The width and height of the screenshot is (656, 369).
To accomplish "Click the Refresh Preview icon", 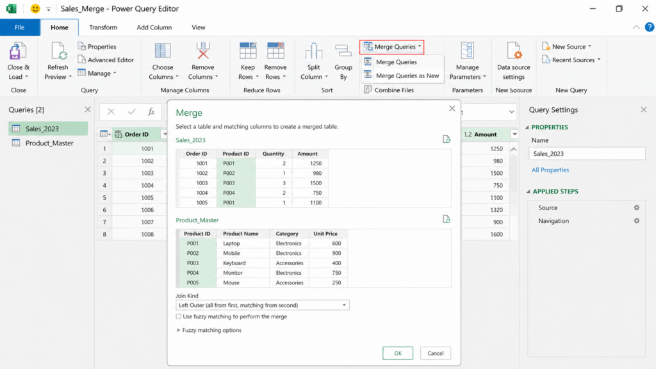I will (58, 52).
